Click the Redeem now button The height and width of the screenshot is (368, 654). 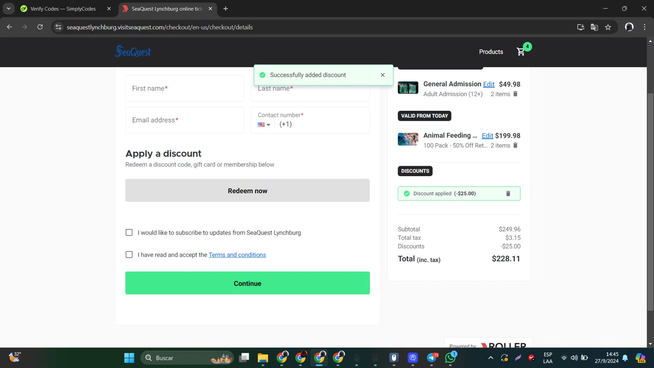[248, 191]
